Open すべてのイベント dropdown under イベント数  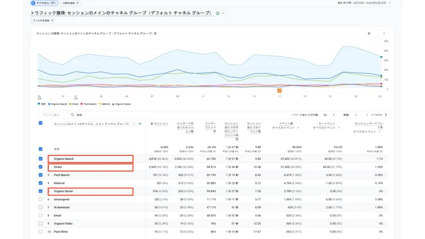[286, 127]
